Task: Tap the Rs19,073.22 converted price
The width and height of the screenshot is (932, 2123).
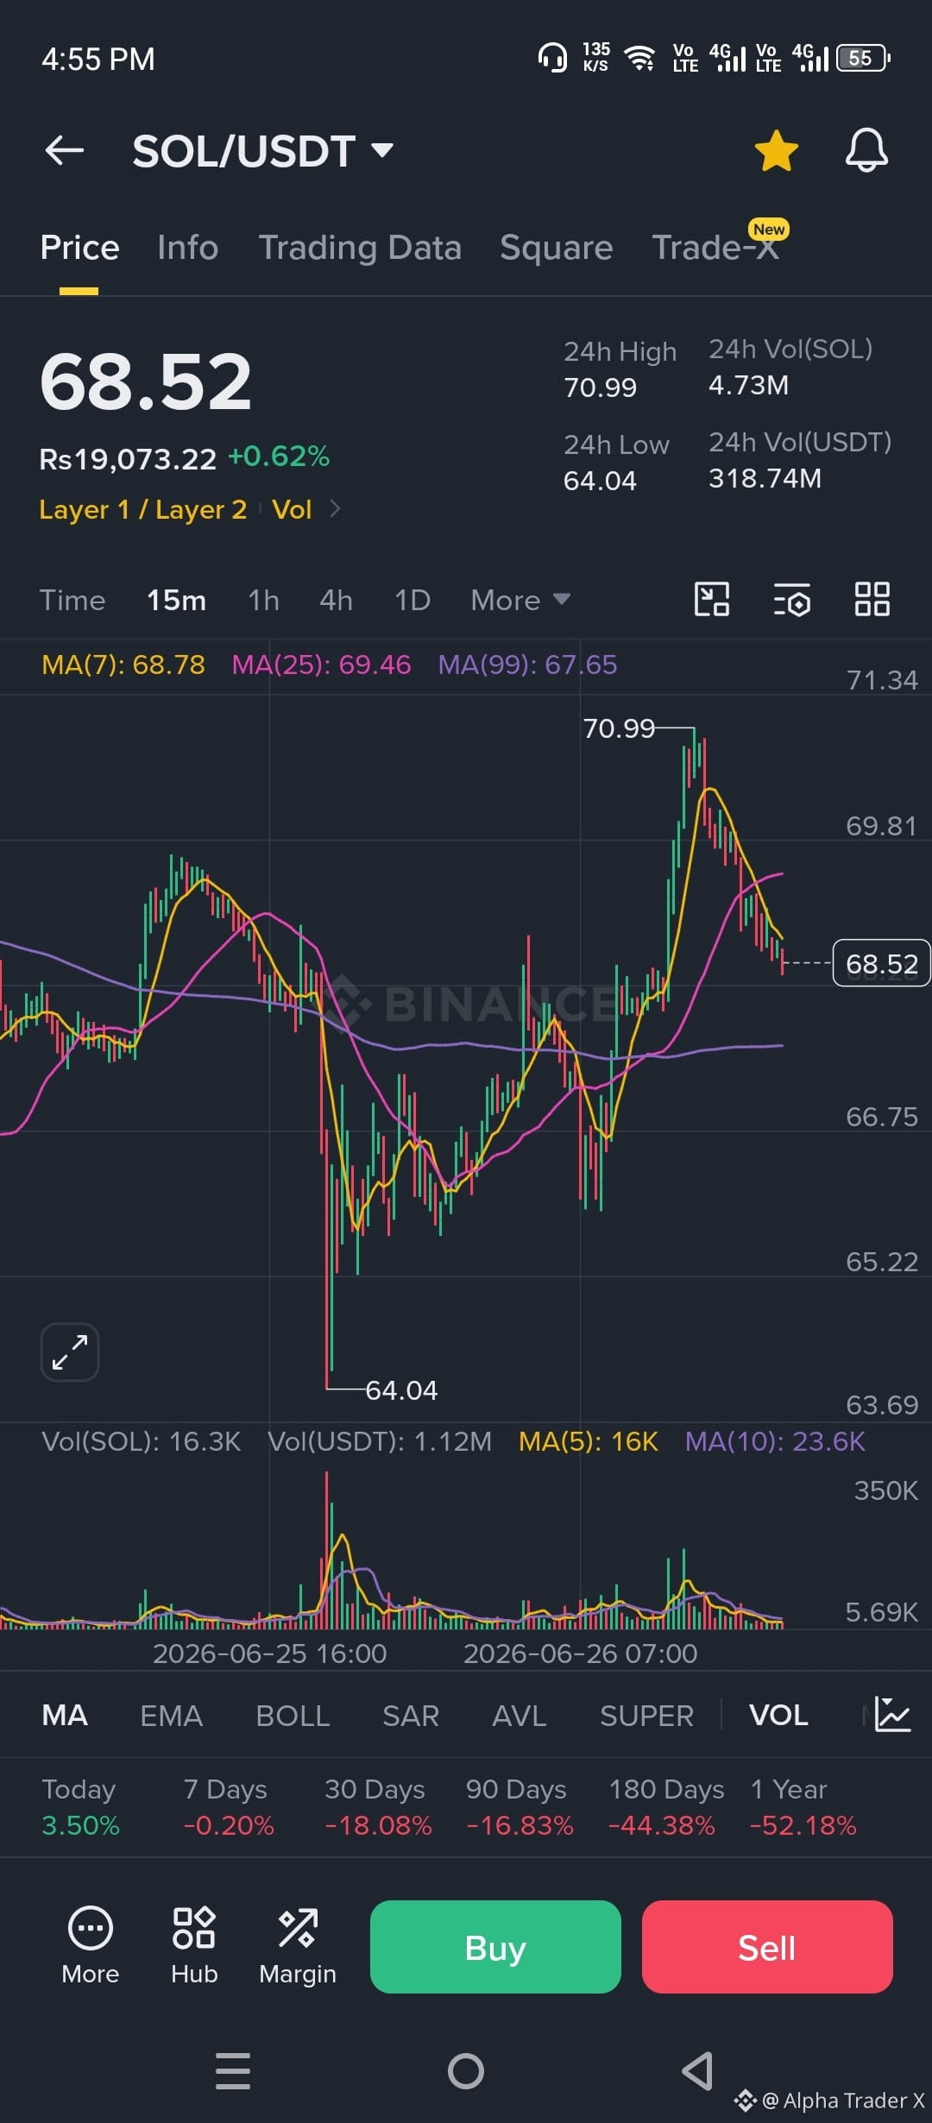Action: pos(128,459)
